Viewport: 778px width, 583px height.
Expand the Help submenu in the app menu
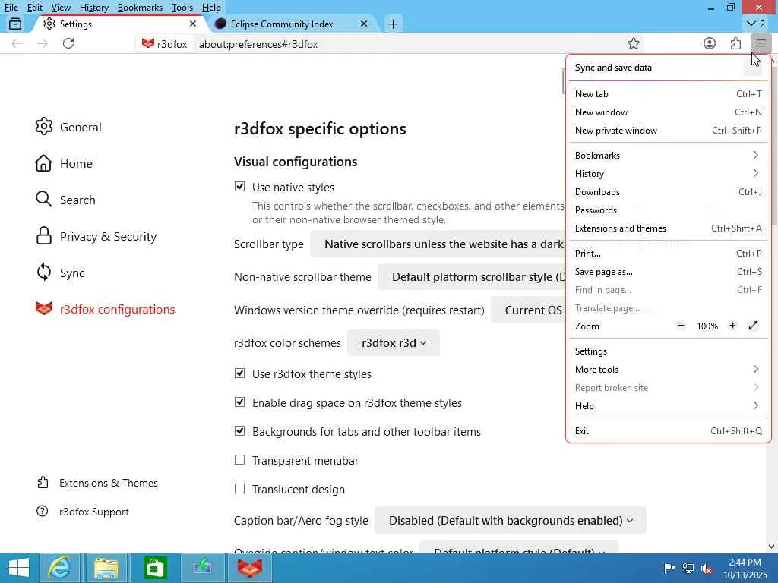coord(667,406)
